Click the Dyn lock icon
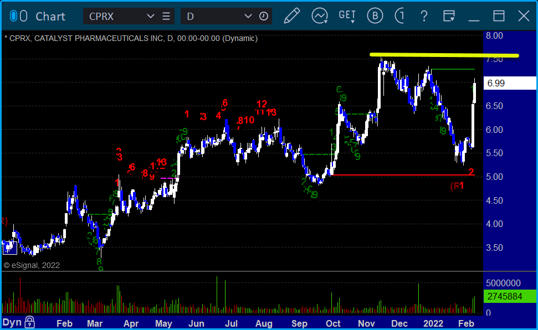 click(x=30, y=322)
